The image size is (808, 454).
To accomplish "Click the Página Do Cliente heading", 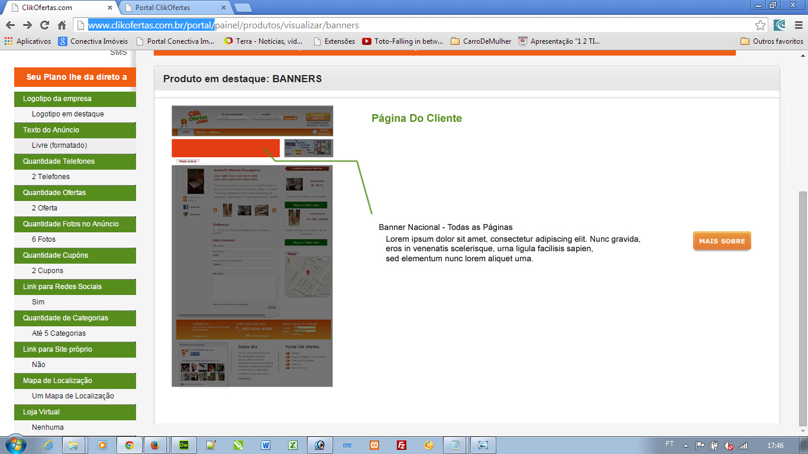I will click(416, 118).
